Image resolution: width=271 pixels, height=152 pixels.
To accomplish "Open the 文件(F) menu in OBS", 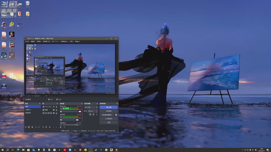I will [x=27, y=42].
